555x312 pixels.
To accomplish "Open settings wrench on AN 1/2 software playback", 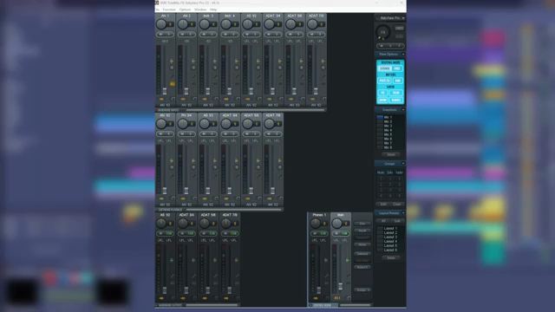I will (x=173, y=176).
